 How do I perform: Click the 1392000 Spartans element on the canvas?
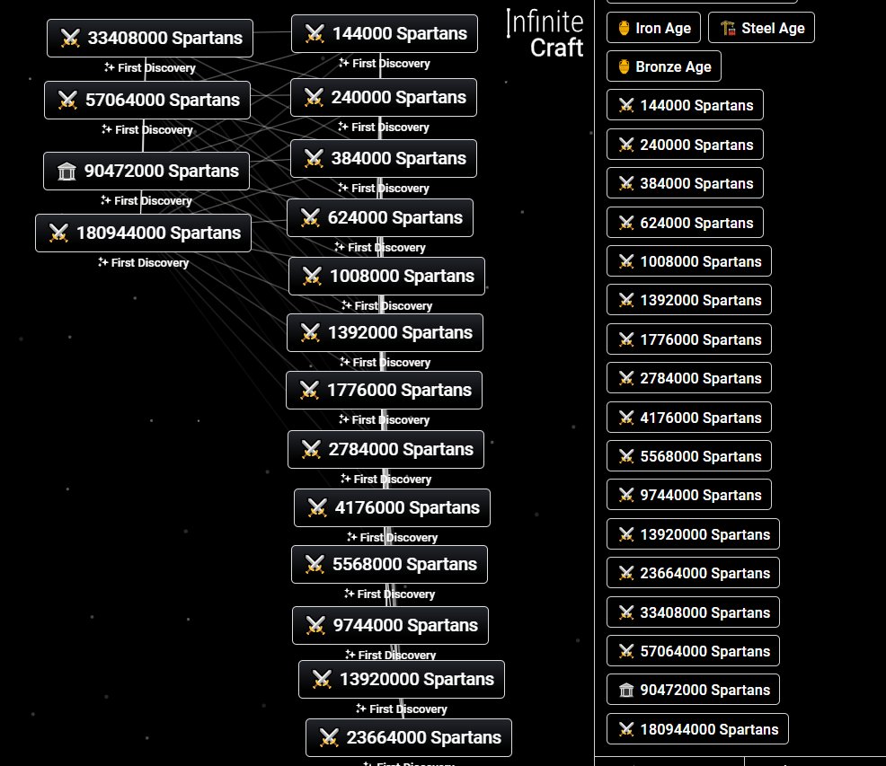(385, 333)
